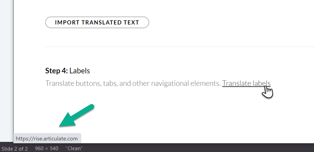Click the "Slide 2 of 2" indicator

tap(14, 148)
